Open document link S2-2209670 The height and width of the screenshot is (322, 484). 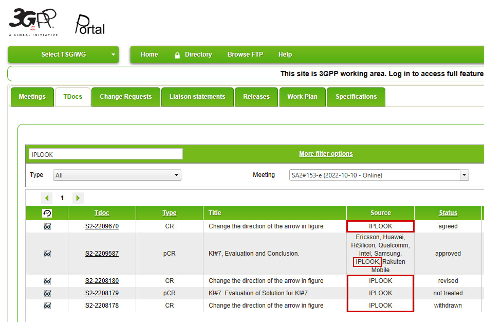[101, 226]
